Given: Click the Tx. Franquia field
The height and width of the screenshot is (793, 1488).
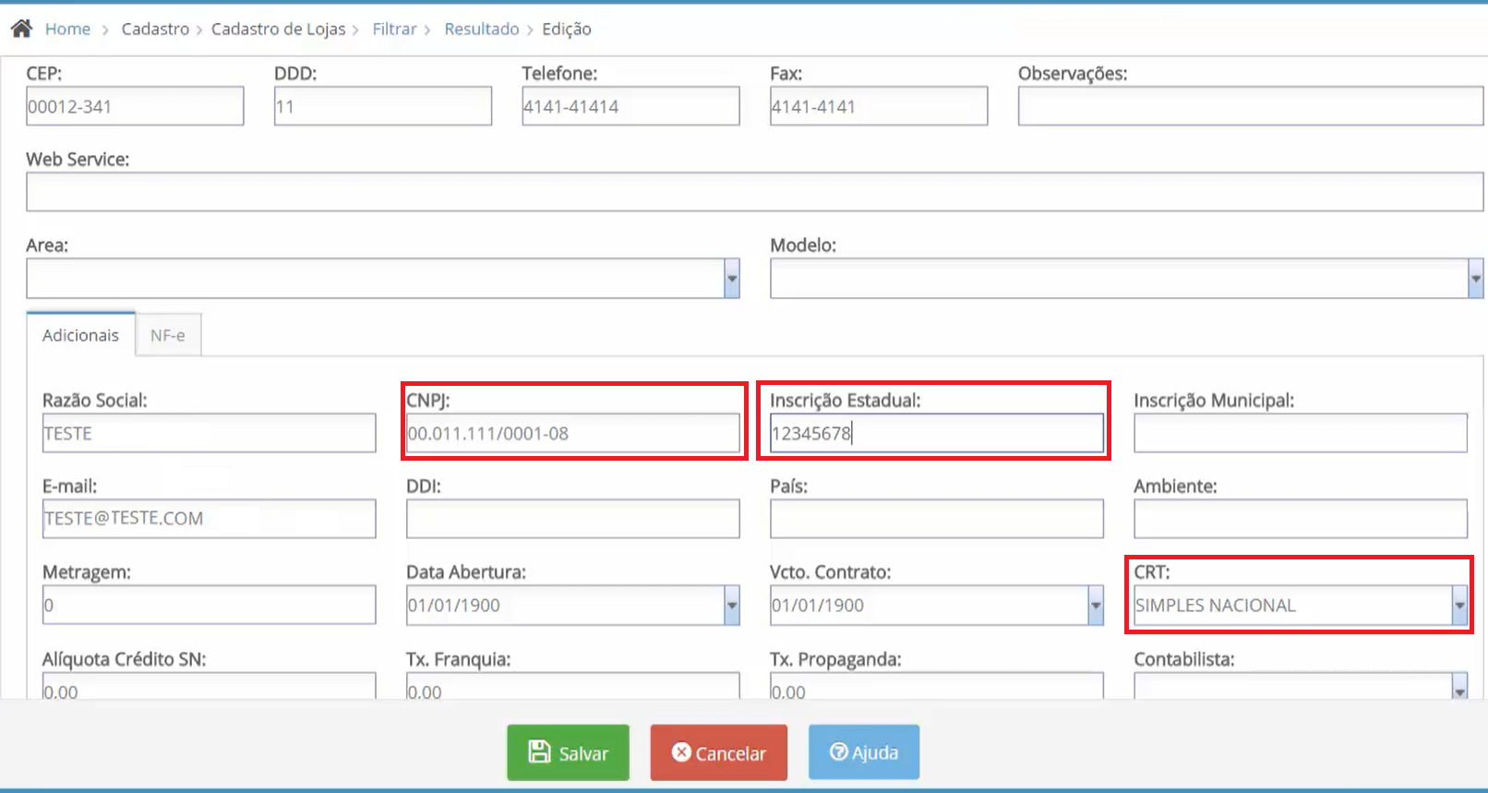Looking at the screenshot, I should tap(573, 687).
